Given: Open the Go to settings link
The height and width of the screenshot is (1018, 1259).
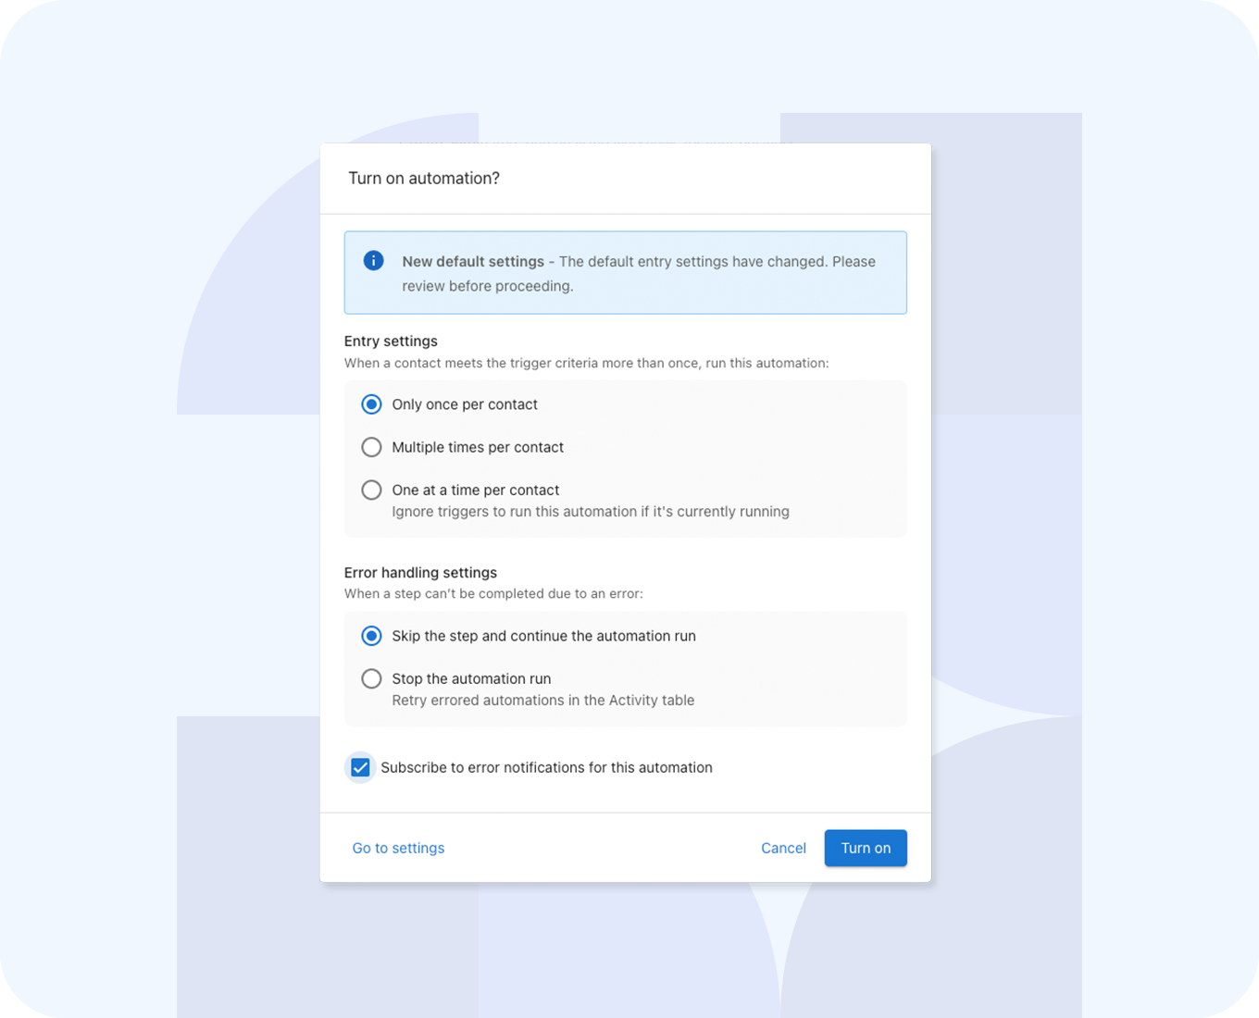Looking at the screenshot, I should tap(398, 848).
